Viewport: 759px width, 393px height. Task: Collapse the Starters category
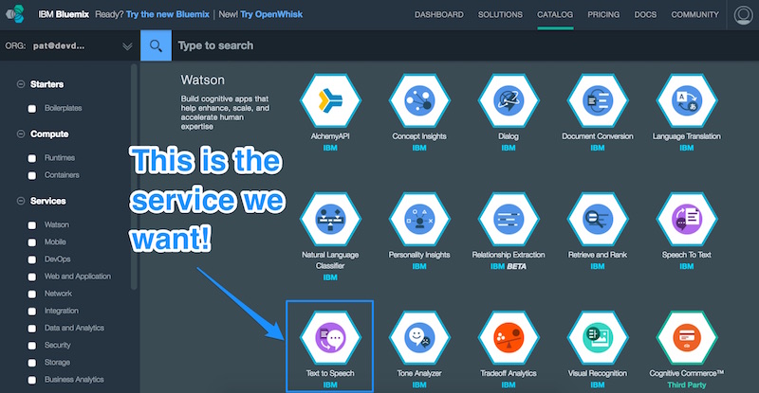tap(21, 84)
